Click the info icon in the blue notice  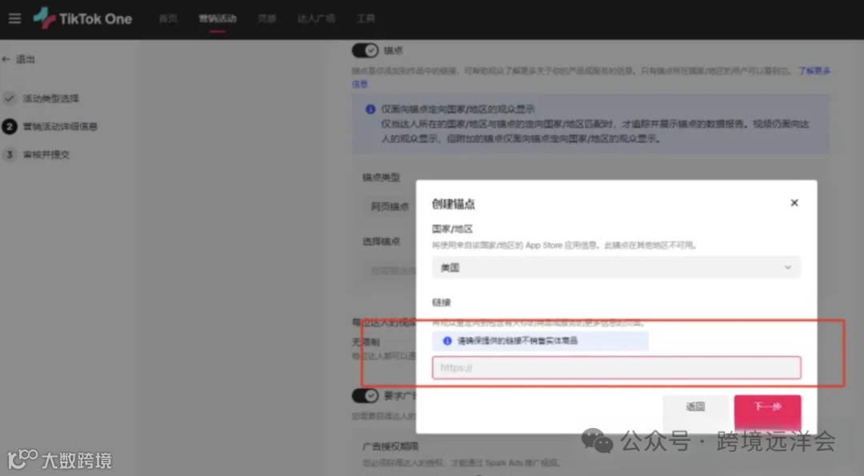coord(370,109)
